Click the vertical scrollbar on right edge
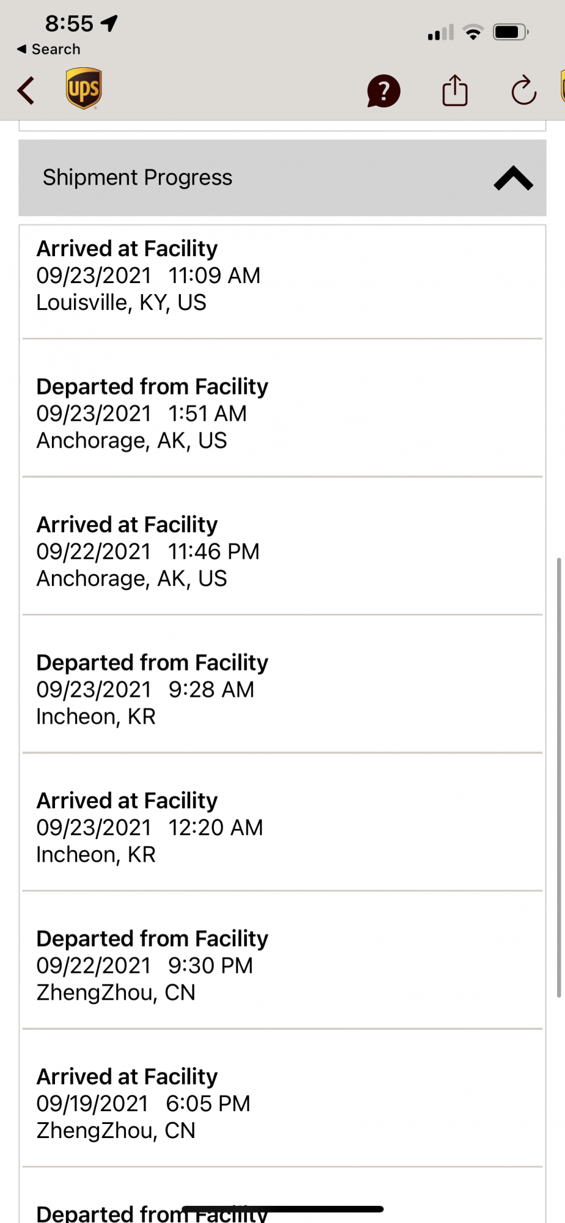565x1223 pixels. (558, 777)
